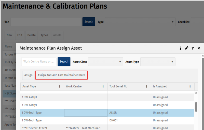The image size is (204, 130).
Task: Open Tool Serial No column menu
Action: click(147, 86)
